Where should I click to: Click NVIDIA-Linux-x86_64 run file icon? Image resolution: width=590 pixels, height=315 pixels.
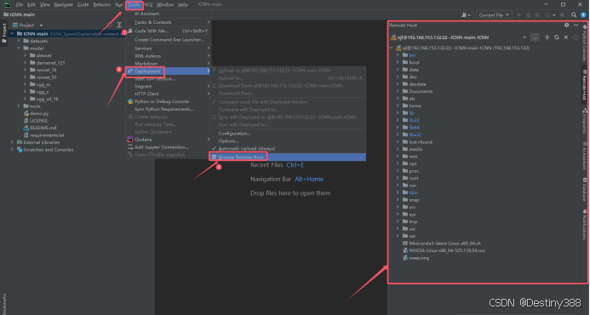405,250
